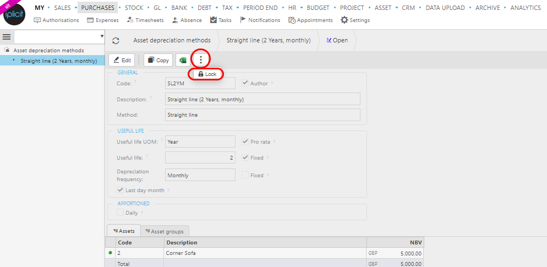Select Asset depreciation methods in sidebar tree
The width and height of the screenshot is (547, 267).
49,51
